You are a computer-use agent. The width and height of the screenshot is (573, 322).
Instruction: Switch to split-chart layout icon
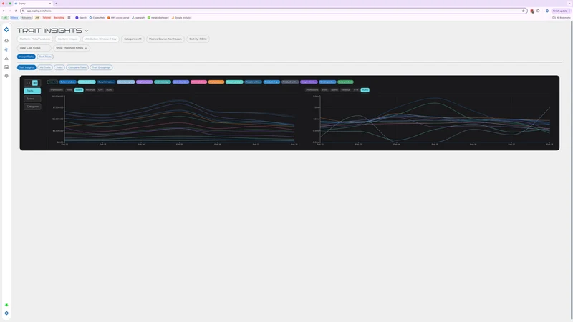pyautogui.click(x=35, y=83)
